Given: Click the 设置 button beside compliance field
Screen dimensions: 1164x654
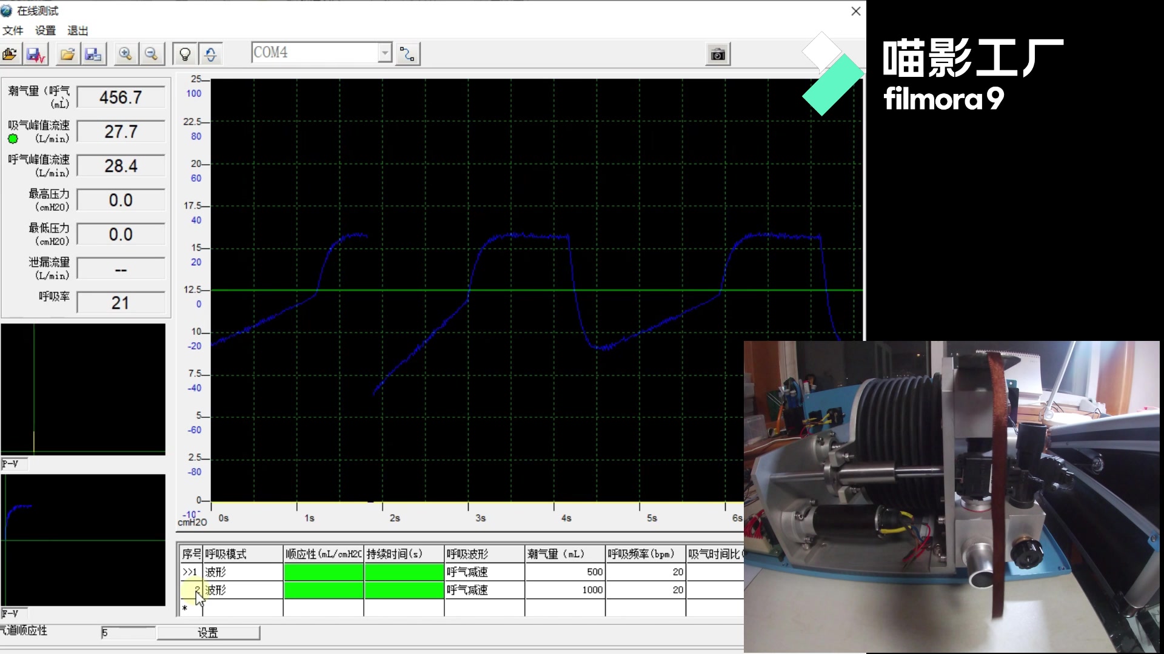Looking at the screenshot, I should [x=208, y=633].
